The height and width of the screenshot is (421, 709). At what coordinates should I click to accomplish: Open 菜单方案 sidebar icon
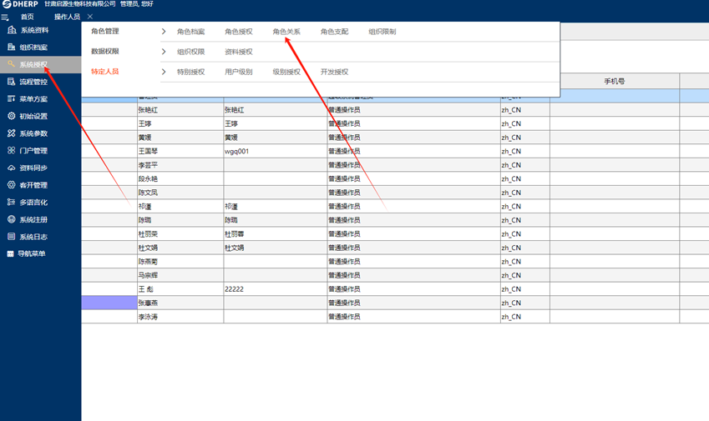click(x=12, y=98)
